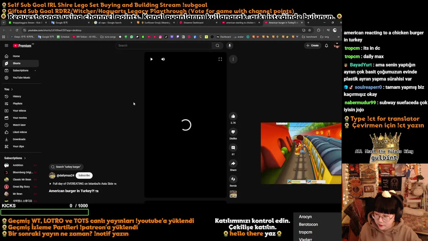Click the Chrome back arrow
This screenshot has width=428, height=241.
coord(4,30)
